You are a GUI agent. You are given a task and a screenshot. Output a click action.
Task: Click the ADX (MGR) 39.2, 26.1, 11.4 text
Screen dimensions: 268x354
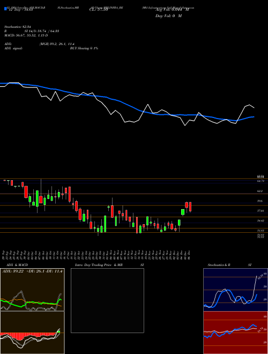point(57,44)
